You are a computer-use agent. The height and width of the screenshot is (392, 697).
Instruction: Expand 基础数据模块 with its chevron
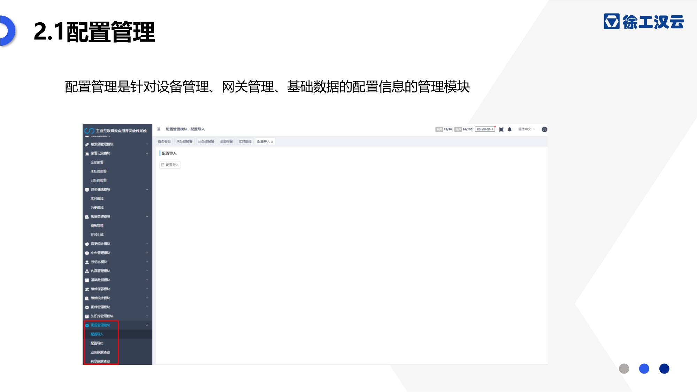click(x=147, y=280)
